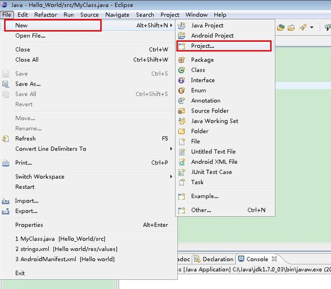331x289 pixels.
Task: Click the Java Project icon in submenu
Action: (x=182, y=25)
